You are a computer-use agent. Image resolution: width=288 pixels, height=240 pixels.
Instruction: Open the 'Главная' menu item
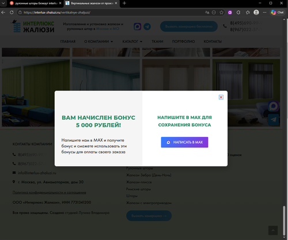coord(68,41)
